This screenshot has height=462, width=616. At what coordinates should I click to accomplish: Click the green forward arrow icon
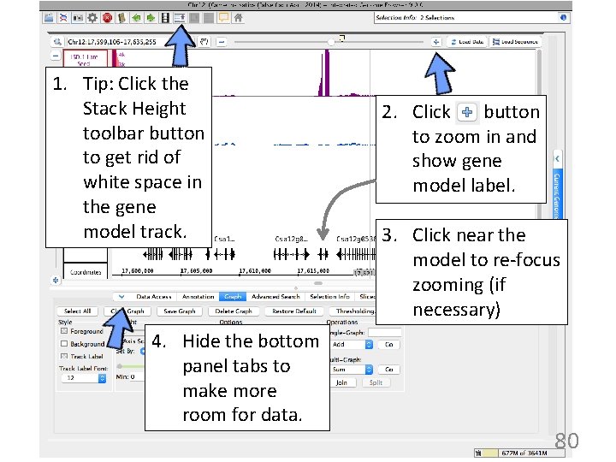(x=151, y=18)
